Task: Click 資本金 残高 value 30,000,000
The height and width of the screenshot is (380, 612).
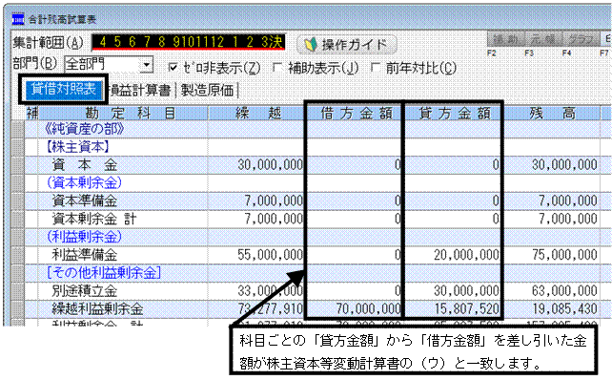Action: [x=564, y=165]
